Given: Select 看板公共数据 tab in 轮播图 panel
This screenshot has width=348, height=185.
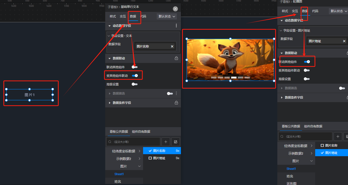Looking at the screenshot, I should click(x=291, y=126).
